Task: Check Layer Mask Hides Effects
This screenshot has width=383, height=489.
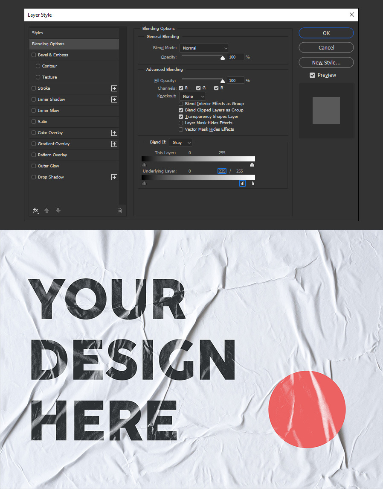Action: 181,123
